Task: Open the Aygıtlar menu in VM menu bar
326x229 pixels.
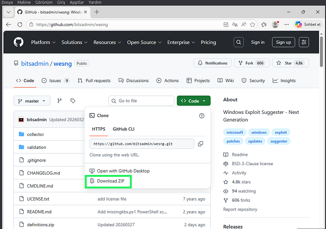Action: click(x=77, y=2)
